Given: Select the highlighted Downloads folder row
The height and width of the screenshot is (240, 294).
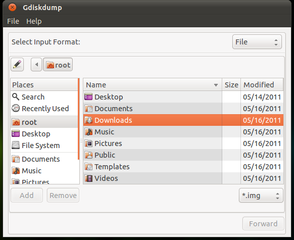Looking at the screenshot, I should (x=183, y=120).
